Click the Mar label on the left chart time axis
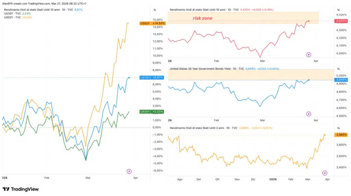The image size is (351, 196). pyautogui.click(x=88, y=178)
